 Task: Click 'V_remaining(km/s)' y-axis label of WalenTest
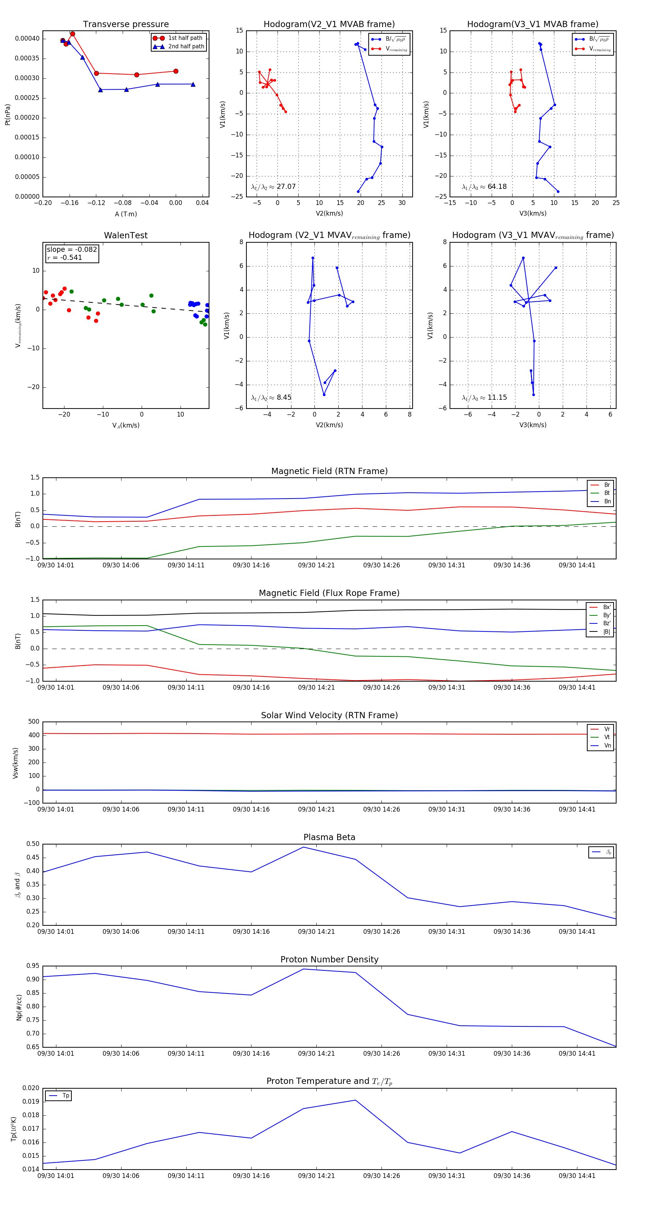[x=18, y=325]
